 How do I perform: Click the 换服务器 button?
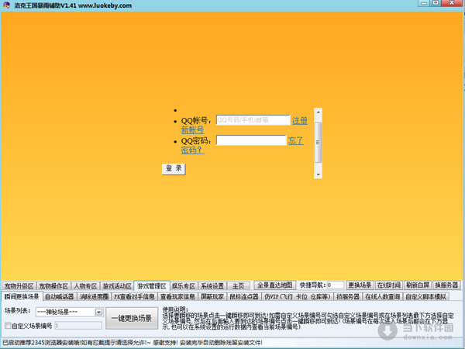[x=446, y=285]
